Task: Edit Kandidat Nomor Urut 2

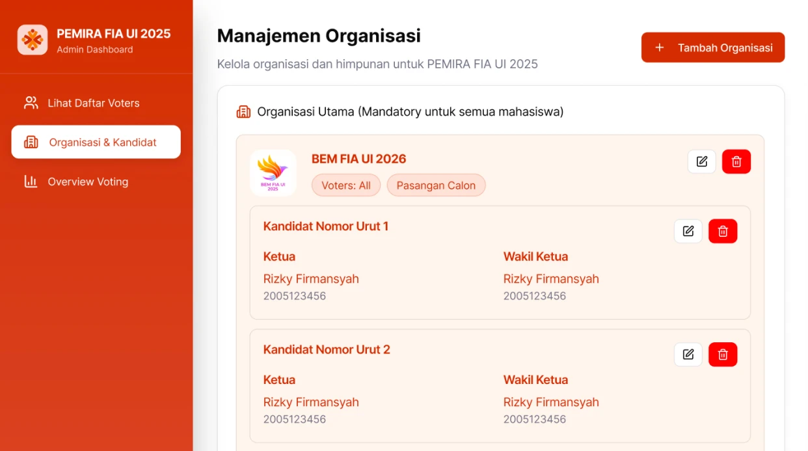Action: (x=688, y=355)
